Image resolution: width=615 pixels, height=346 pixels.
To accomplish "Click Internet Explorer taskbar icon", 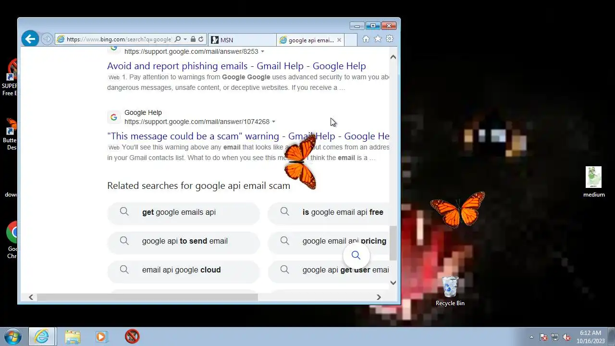I will click(x=42, y=336).
